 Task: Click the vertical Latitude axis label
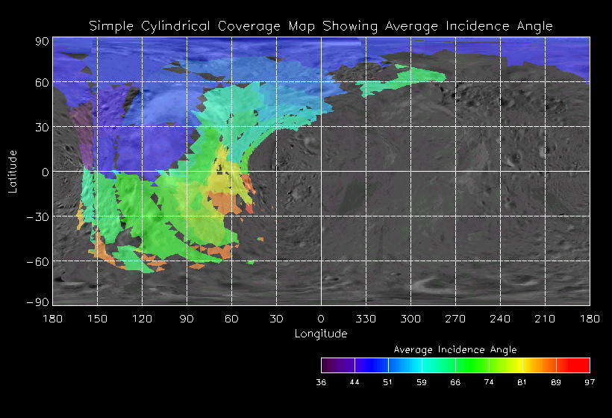coord(13,172)
